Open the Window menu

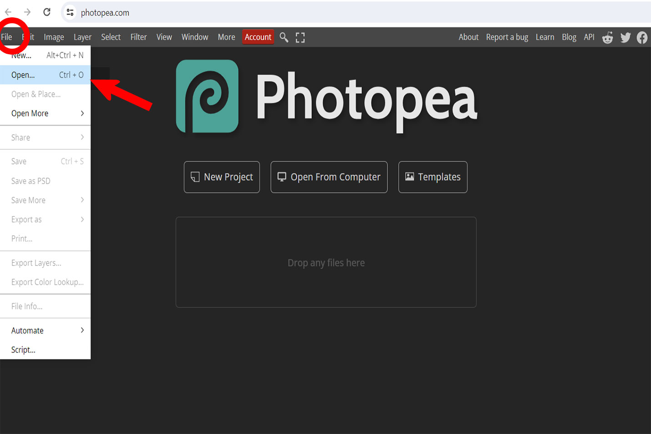(x=195, y=37)
